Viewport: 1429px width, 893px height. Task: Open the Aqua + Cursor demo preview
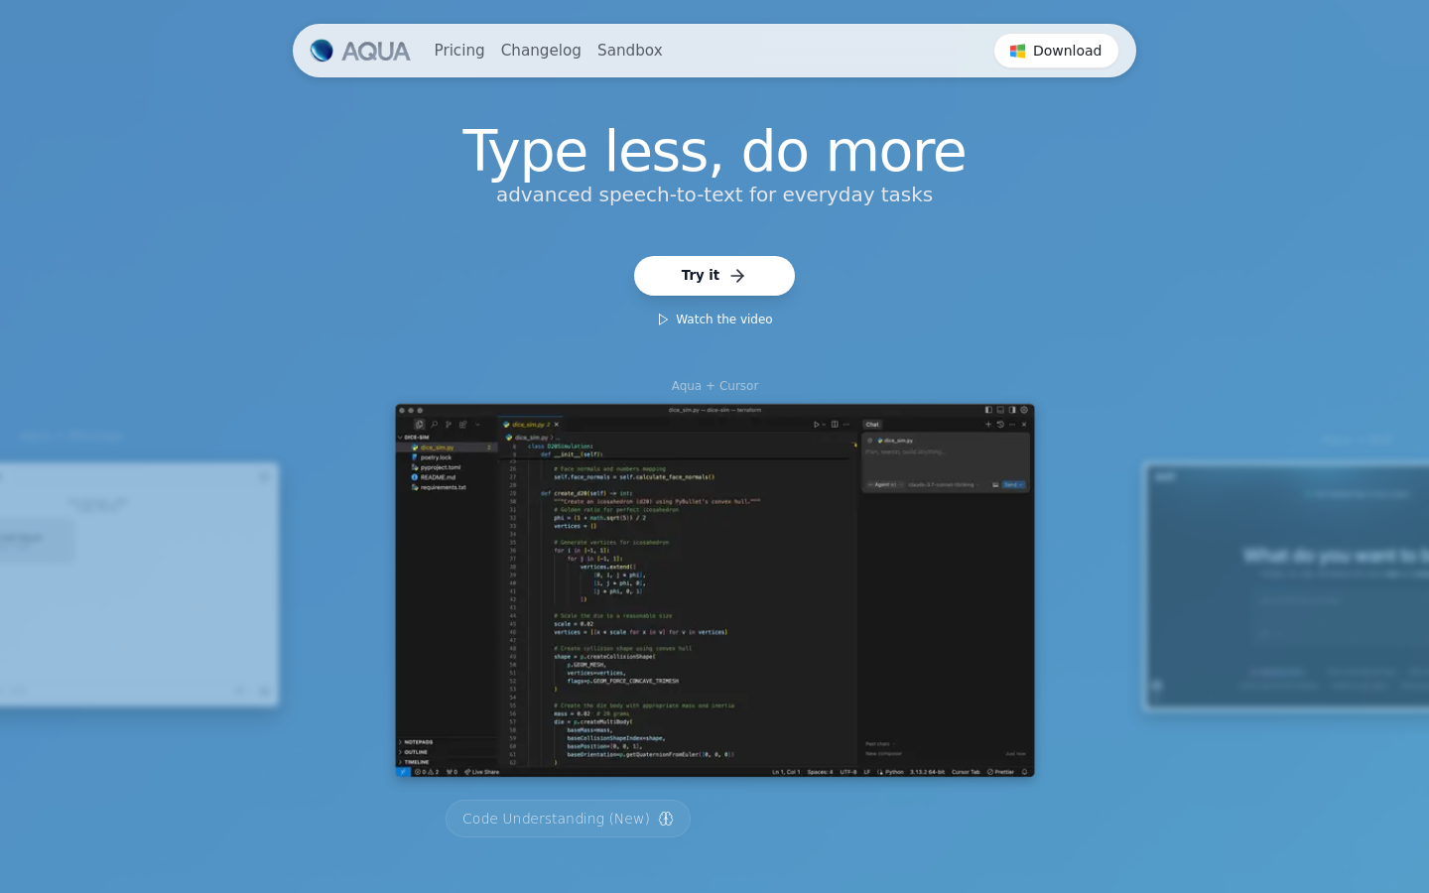click(714, 590)
